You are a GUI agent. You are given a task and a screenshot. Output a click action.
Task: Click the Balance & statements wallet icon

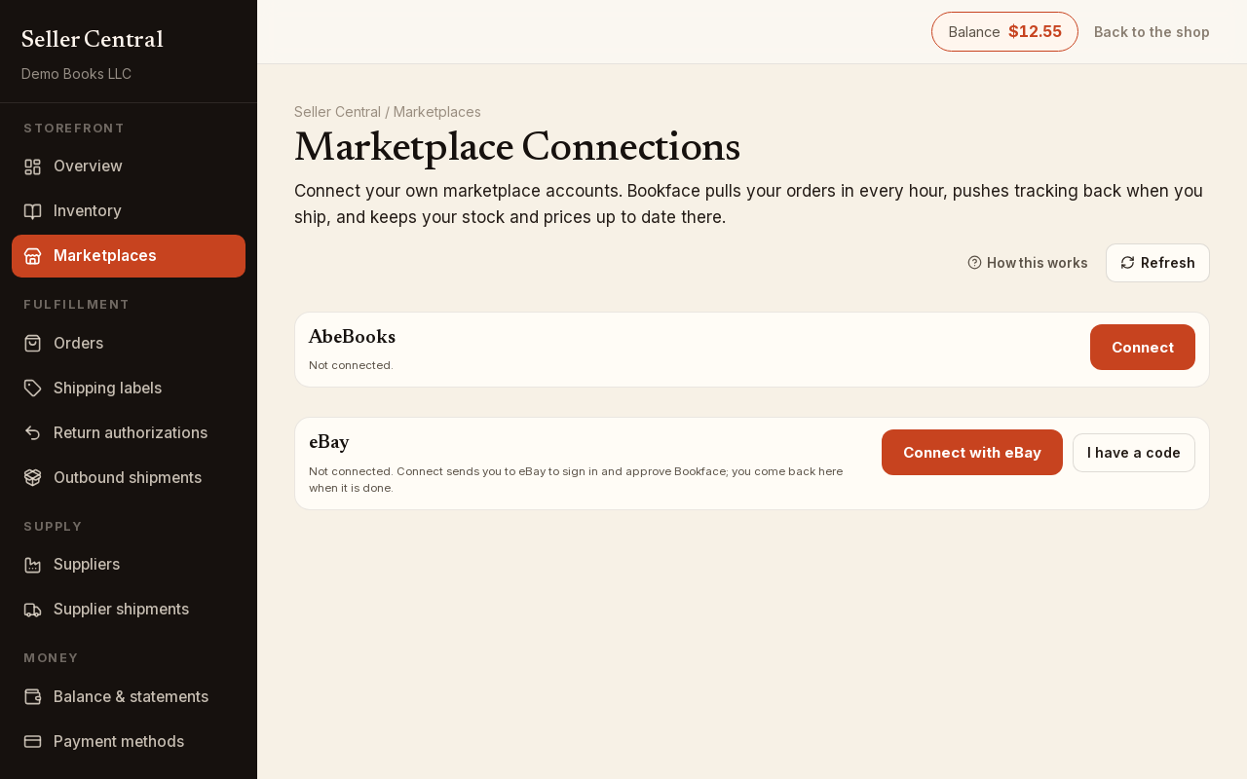point(32,697)
